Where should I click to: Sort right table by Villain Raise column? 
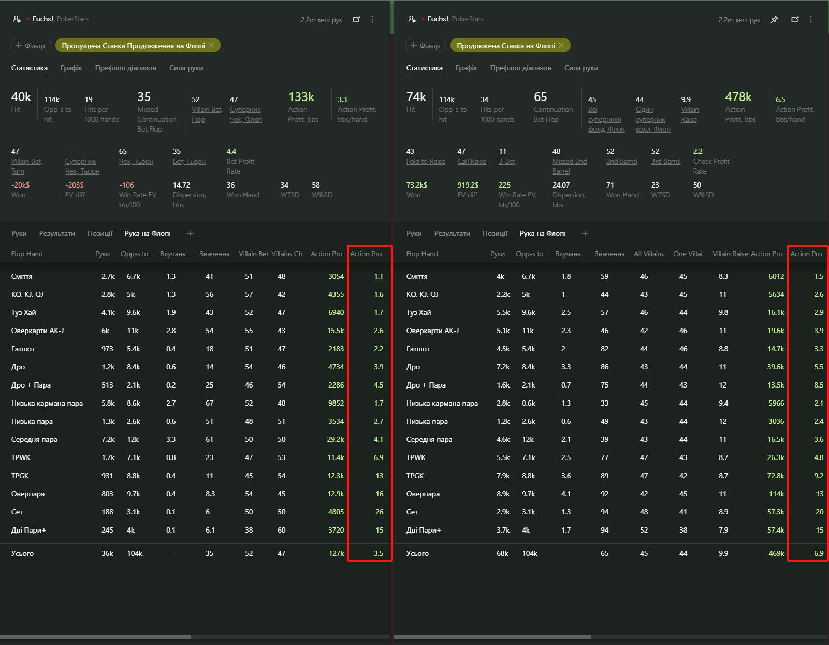[730, 254]
